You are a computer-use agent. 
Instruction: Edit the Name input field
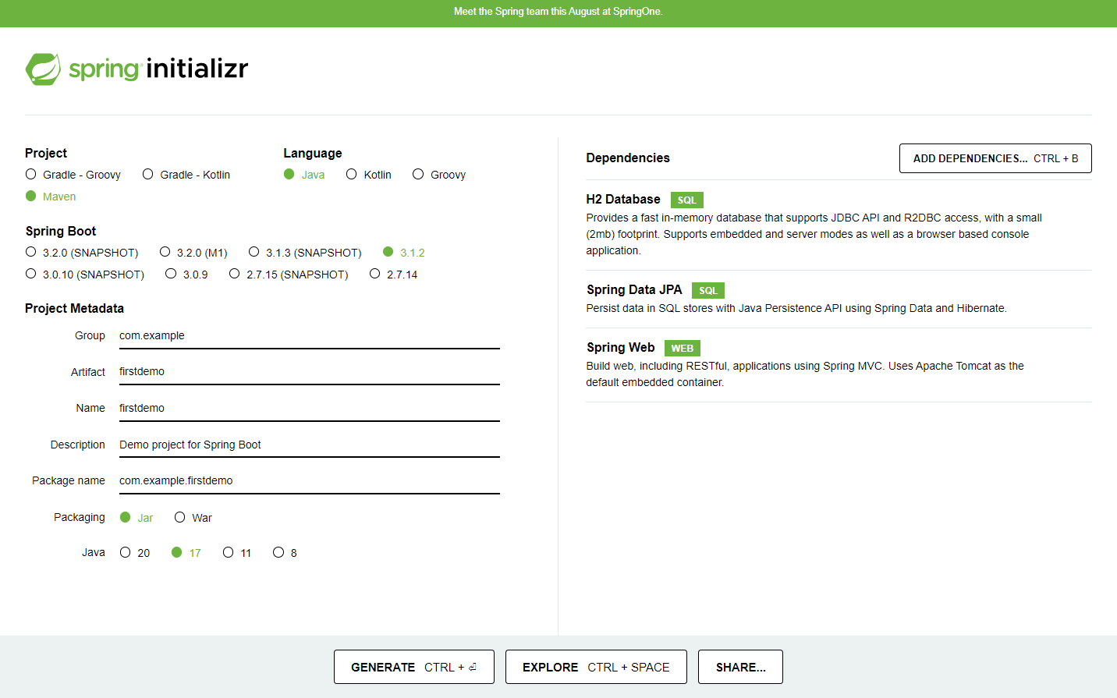point(309,409)
